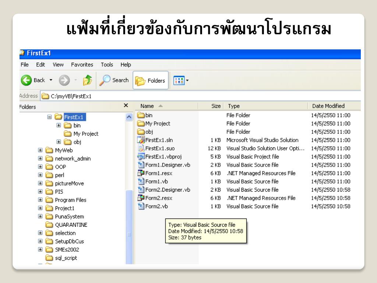Select the Form2.Designer.vb file icon
Viewport: 377px width, 283px height.
141,190
